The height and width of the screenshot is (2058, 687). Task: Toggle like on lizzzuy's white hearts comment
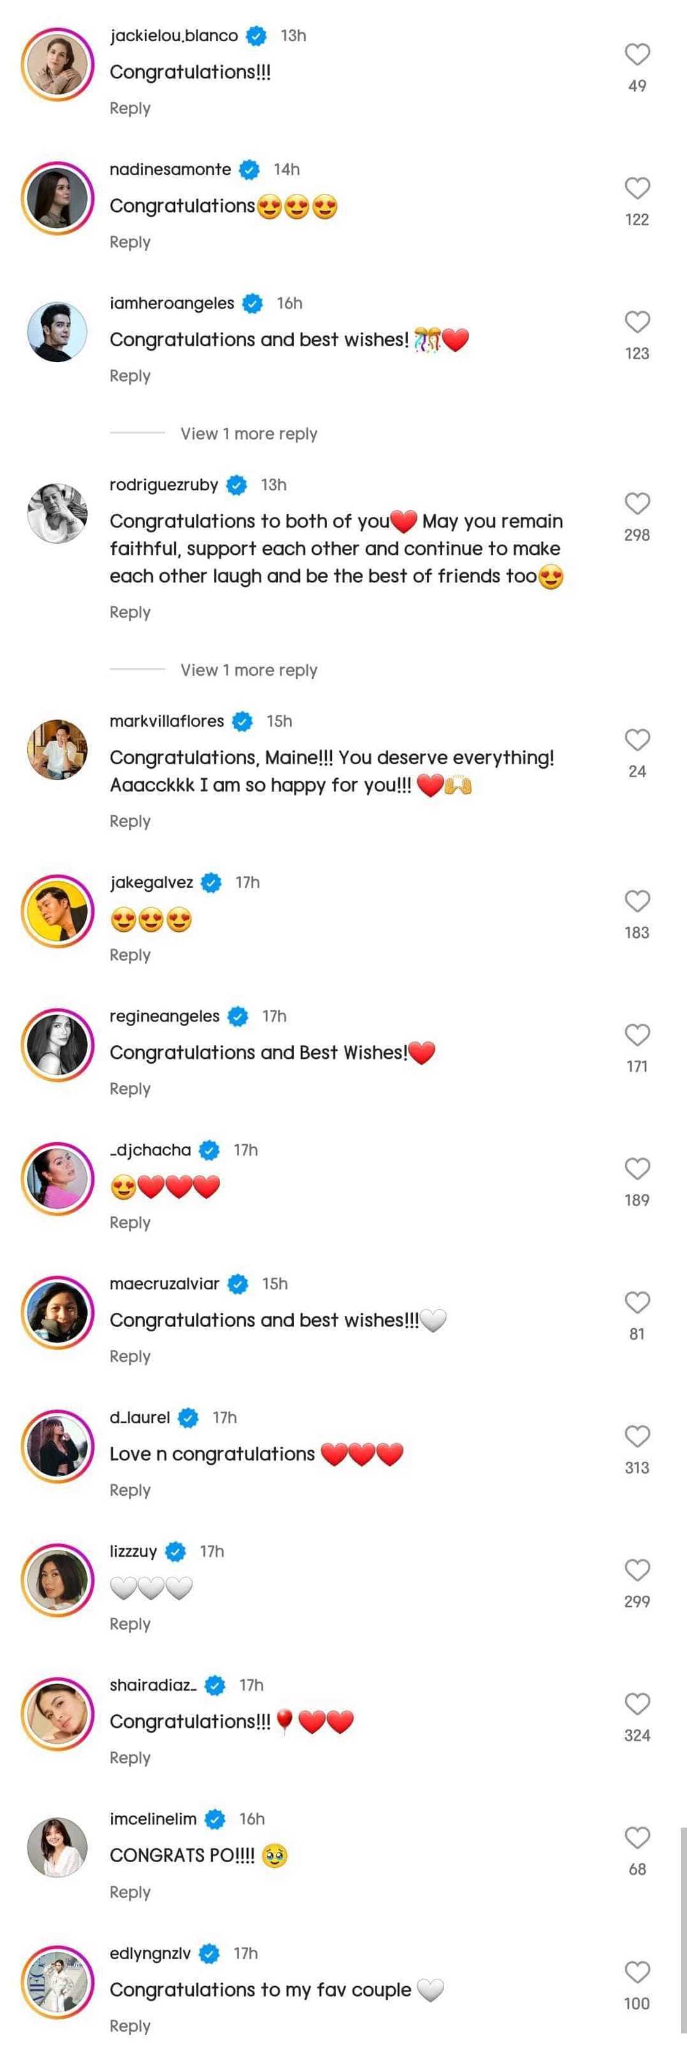pyautogui.click(x=637, y=1570)
